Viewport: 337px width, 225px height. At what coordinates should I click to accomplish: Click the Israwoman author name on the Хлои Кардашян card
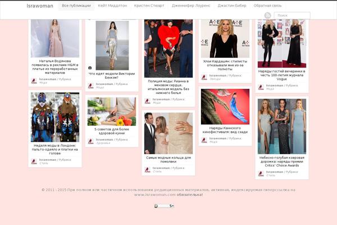coord(218,75)
